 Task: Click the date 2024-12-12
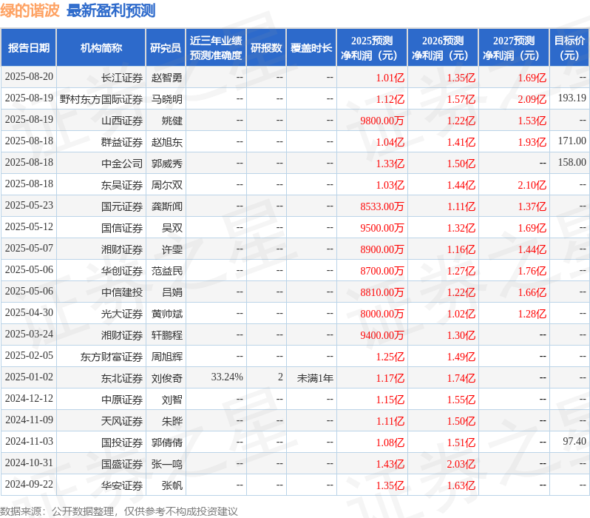click(29, 399)
